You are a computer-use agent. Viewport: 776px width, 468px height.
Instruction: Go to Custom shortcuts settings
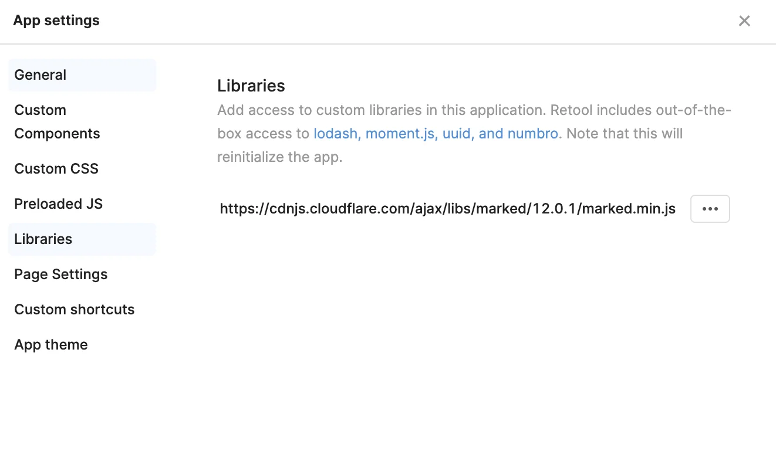tap(75, 310)
